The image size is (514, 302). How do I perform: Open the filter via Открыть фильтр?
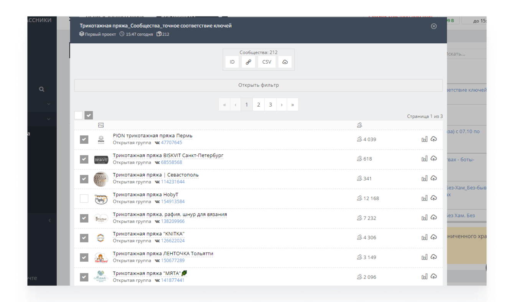click(259, 85)
